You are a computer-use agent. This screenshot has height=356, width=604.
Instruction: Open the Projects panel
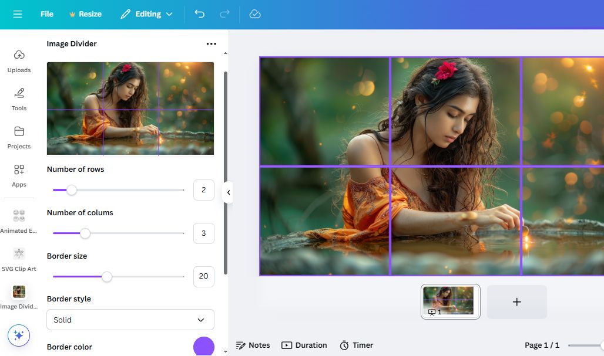coord(19,138)
